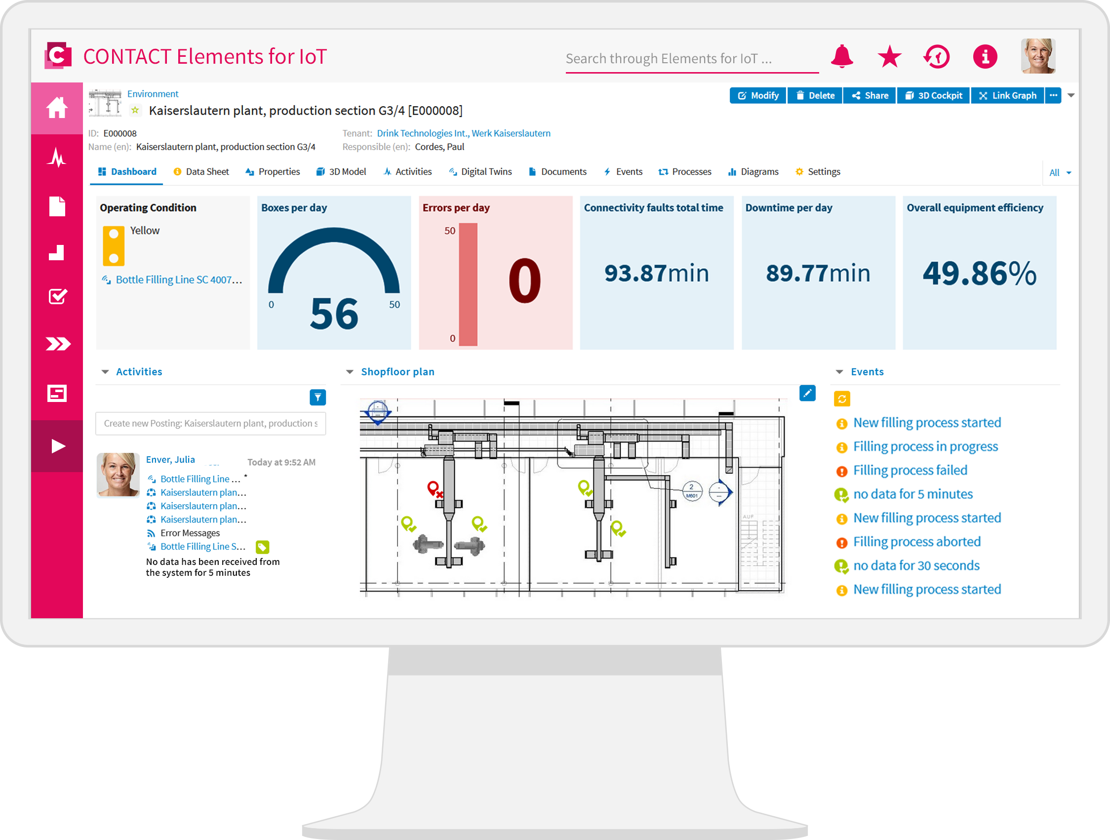Click the Overall equipment efficiency tile
This screenshot has width=1110, height=840.
pyautogui.click(x=979, y=273)
